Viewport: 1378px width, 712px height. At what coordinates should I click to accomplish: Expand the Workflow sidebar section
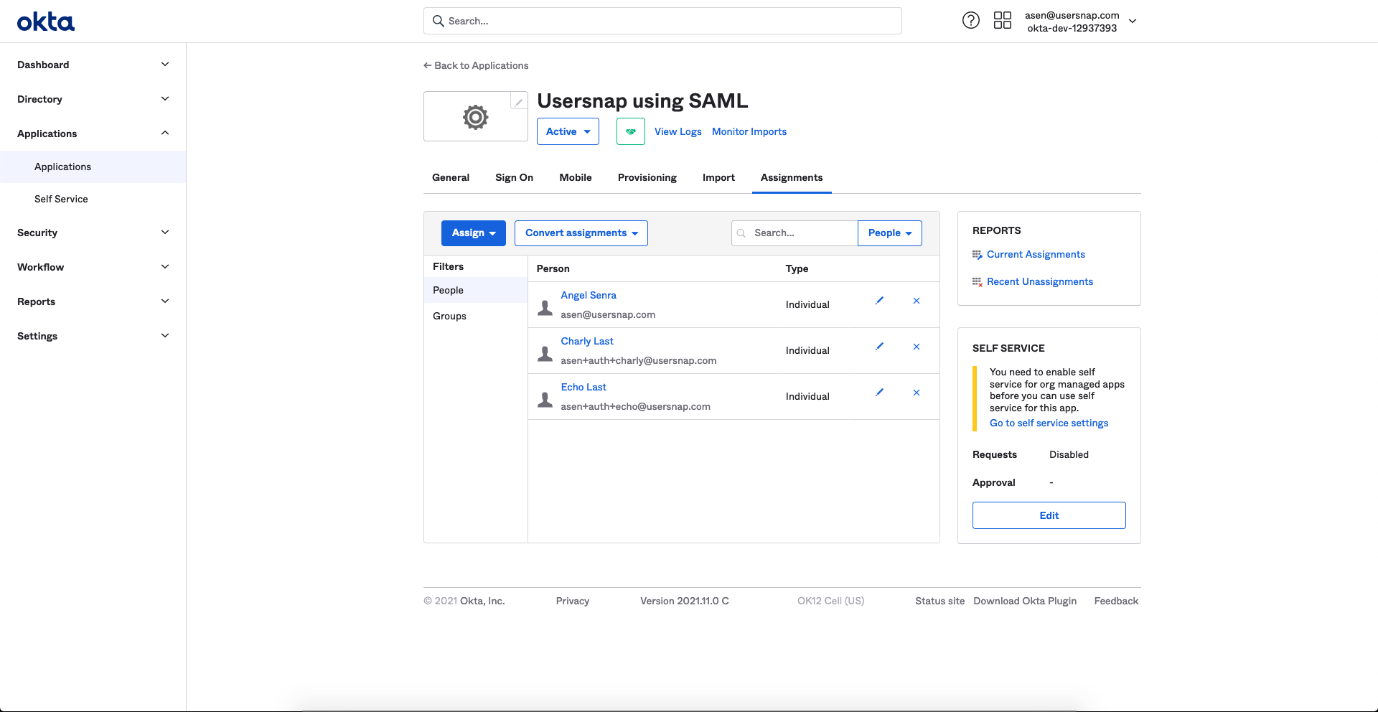pos(93,267)
